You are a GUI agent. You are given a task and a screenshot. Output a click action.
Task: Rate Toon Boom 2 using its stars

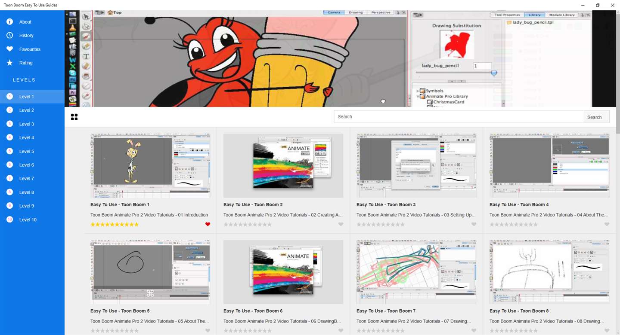tap(248, 224)
